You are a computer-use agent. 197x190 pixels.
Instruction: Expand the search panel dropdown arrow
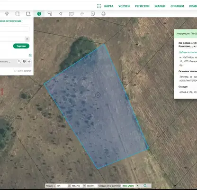pyautogui.click(x=27, y=39)
